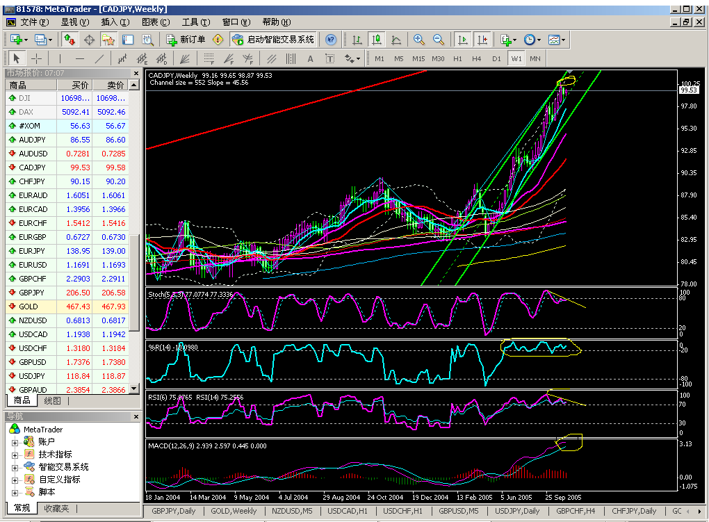Expand the 技术指标 tree node
709x522 pixels.
click(15, 455)
